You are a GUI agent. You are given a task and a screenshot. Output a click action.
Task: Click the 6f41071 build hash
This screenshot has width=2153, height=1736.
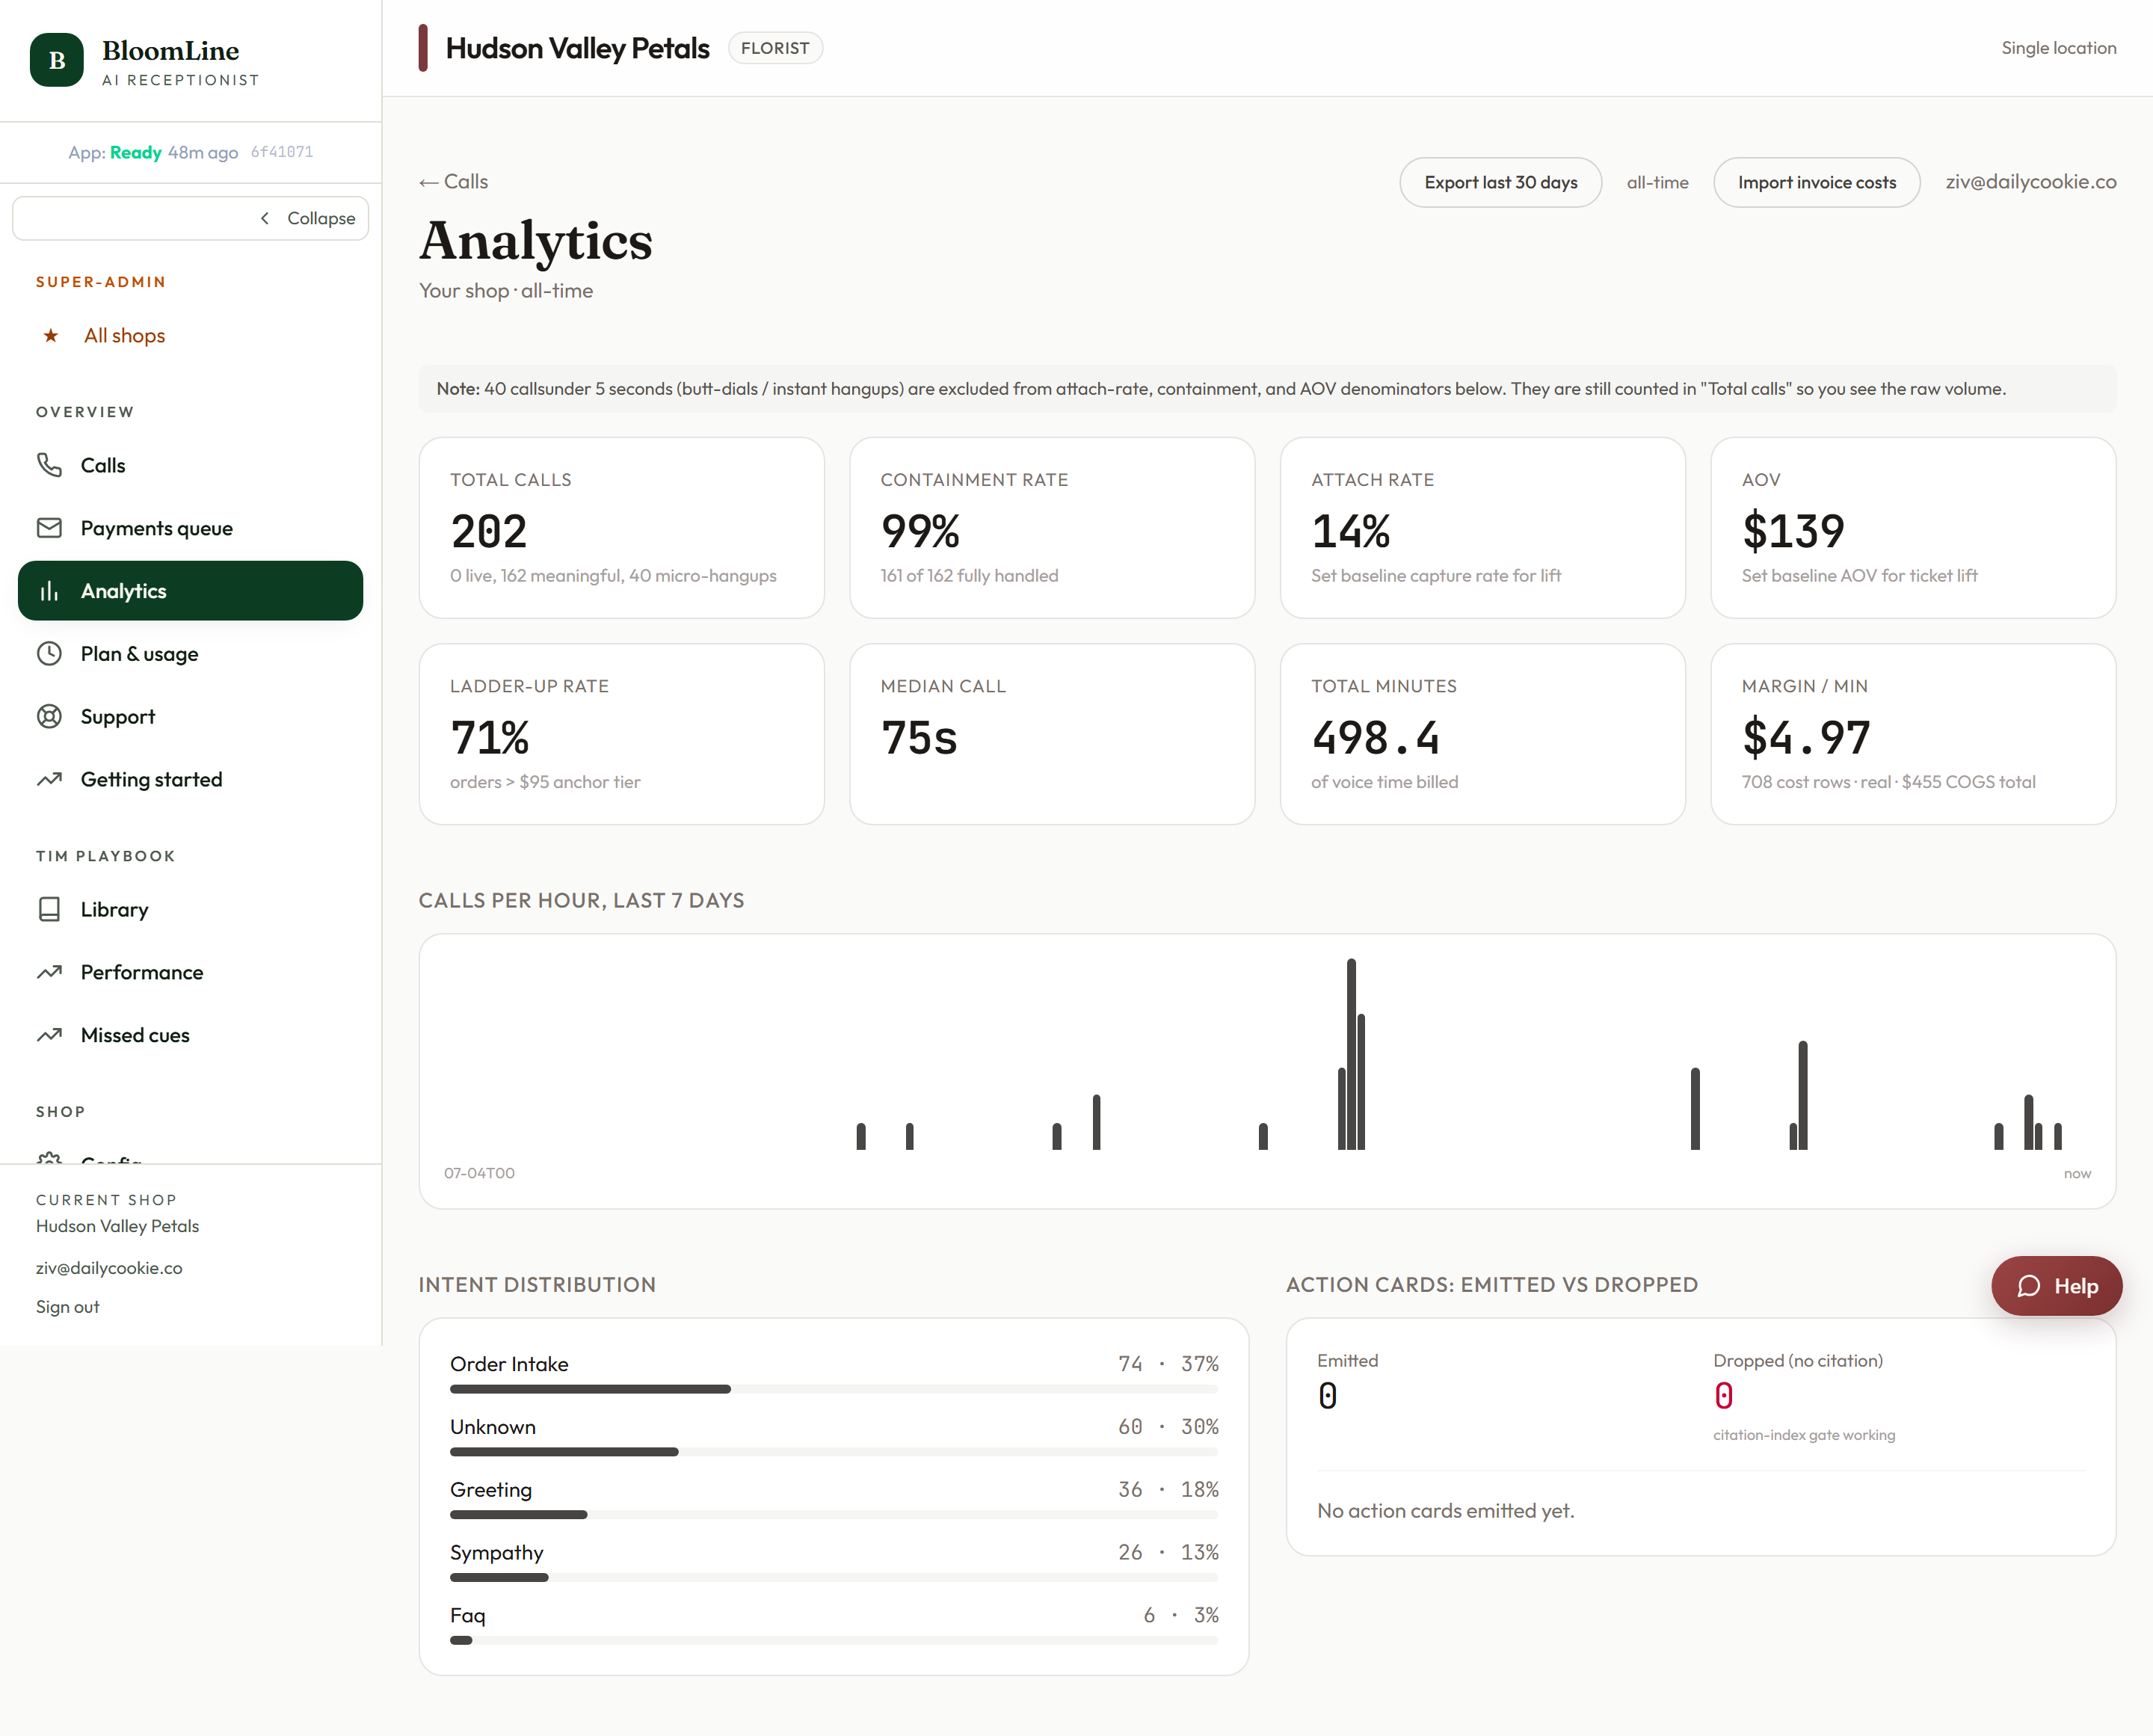click(282, 152)
